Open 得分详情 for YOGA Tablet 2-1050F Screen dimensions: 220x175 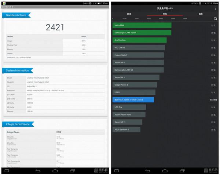click(x=213, y=100)
